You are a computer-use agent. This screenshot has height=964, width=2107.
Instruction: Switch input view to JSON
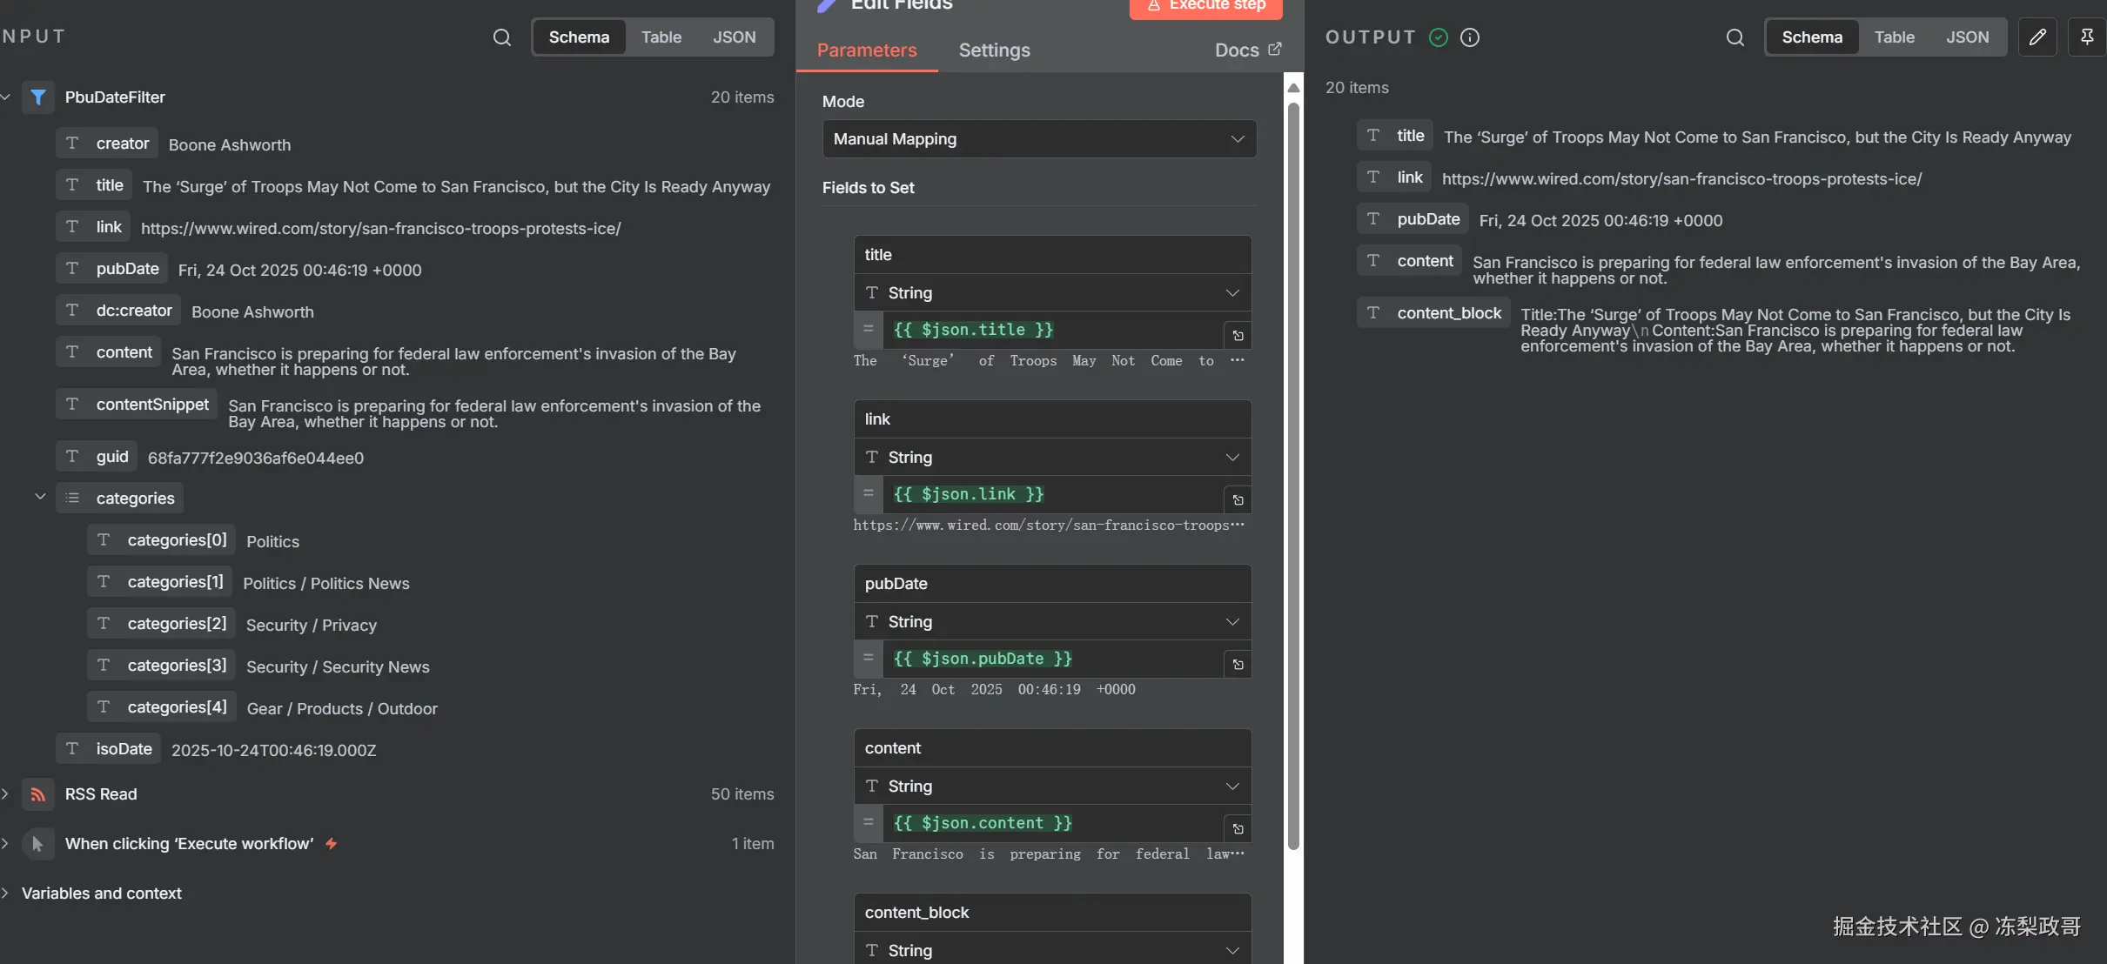[x=734, y=37]
